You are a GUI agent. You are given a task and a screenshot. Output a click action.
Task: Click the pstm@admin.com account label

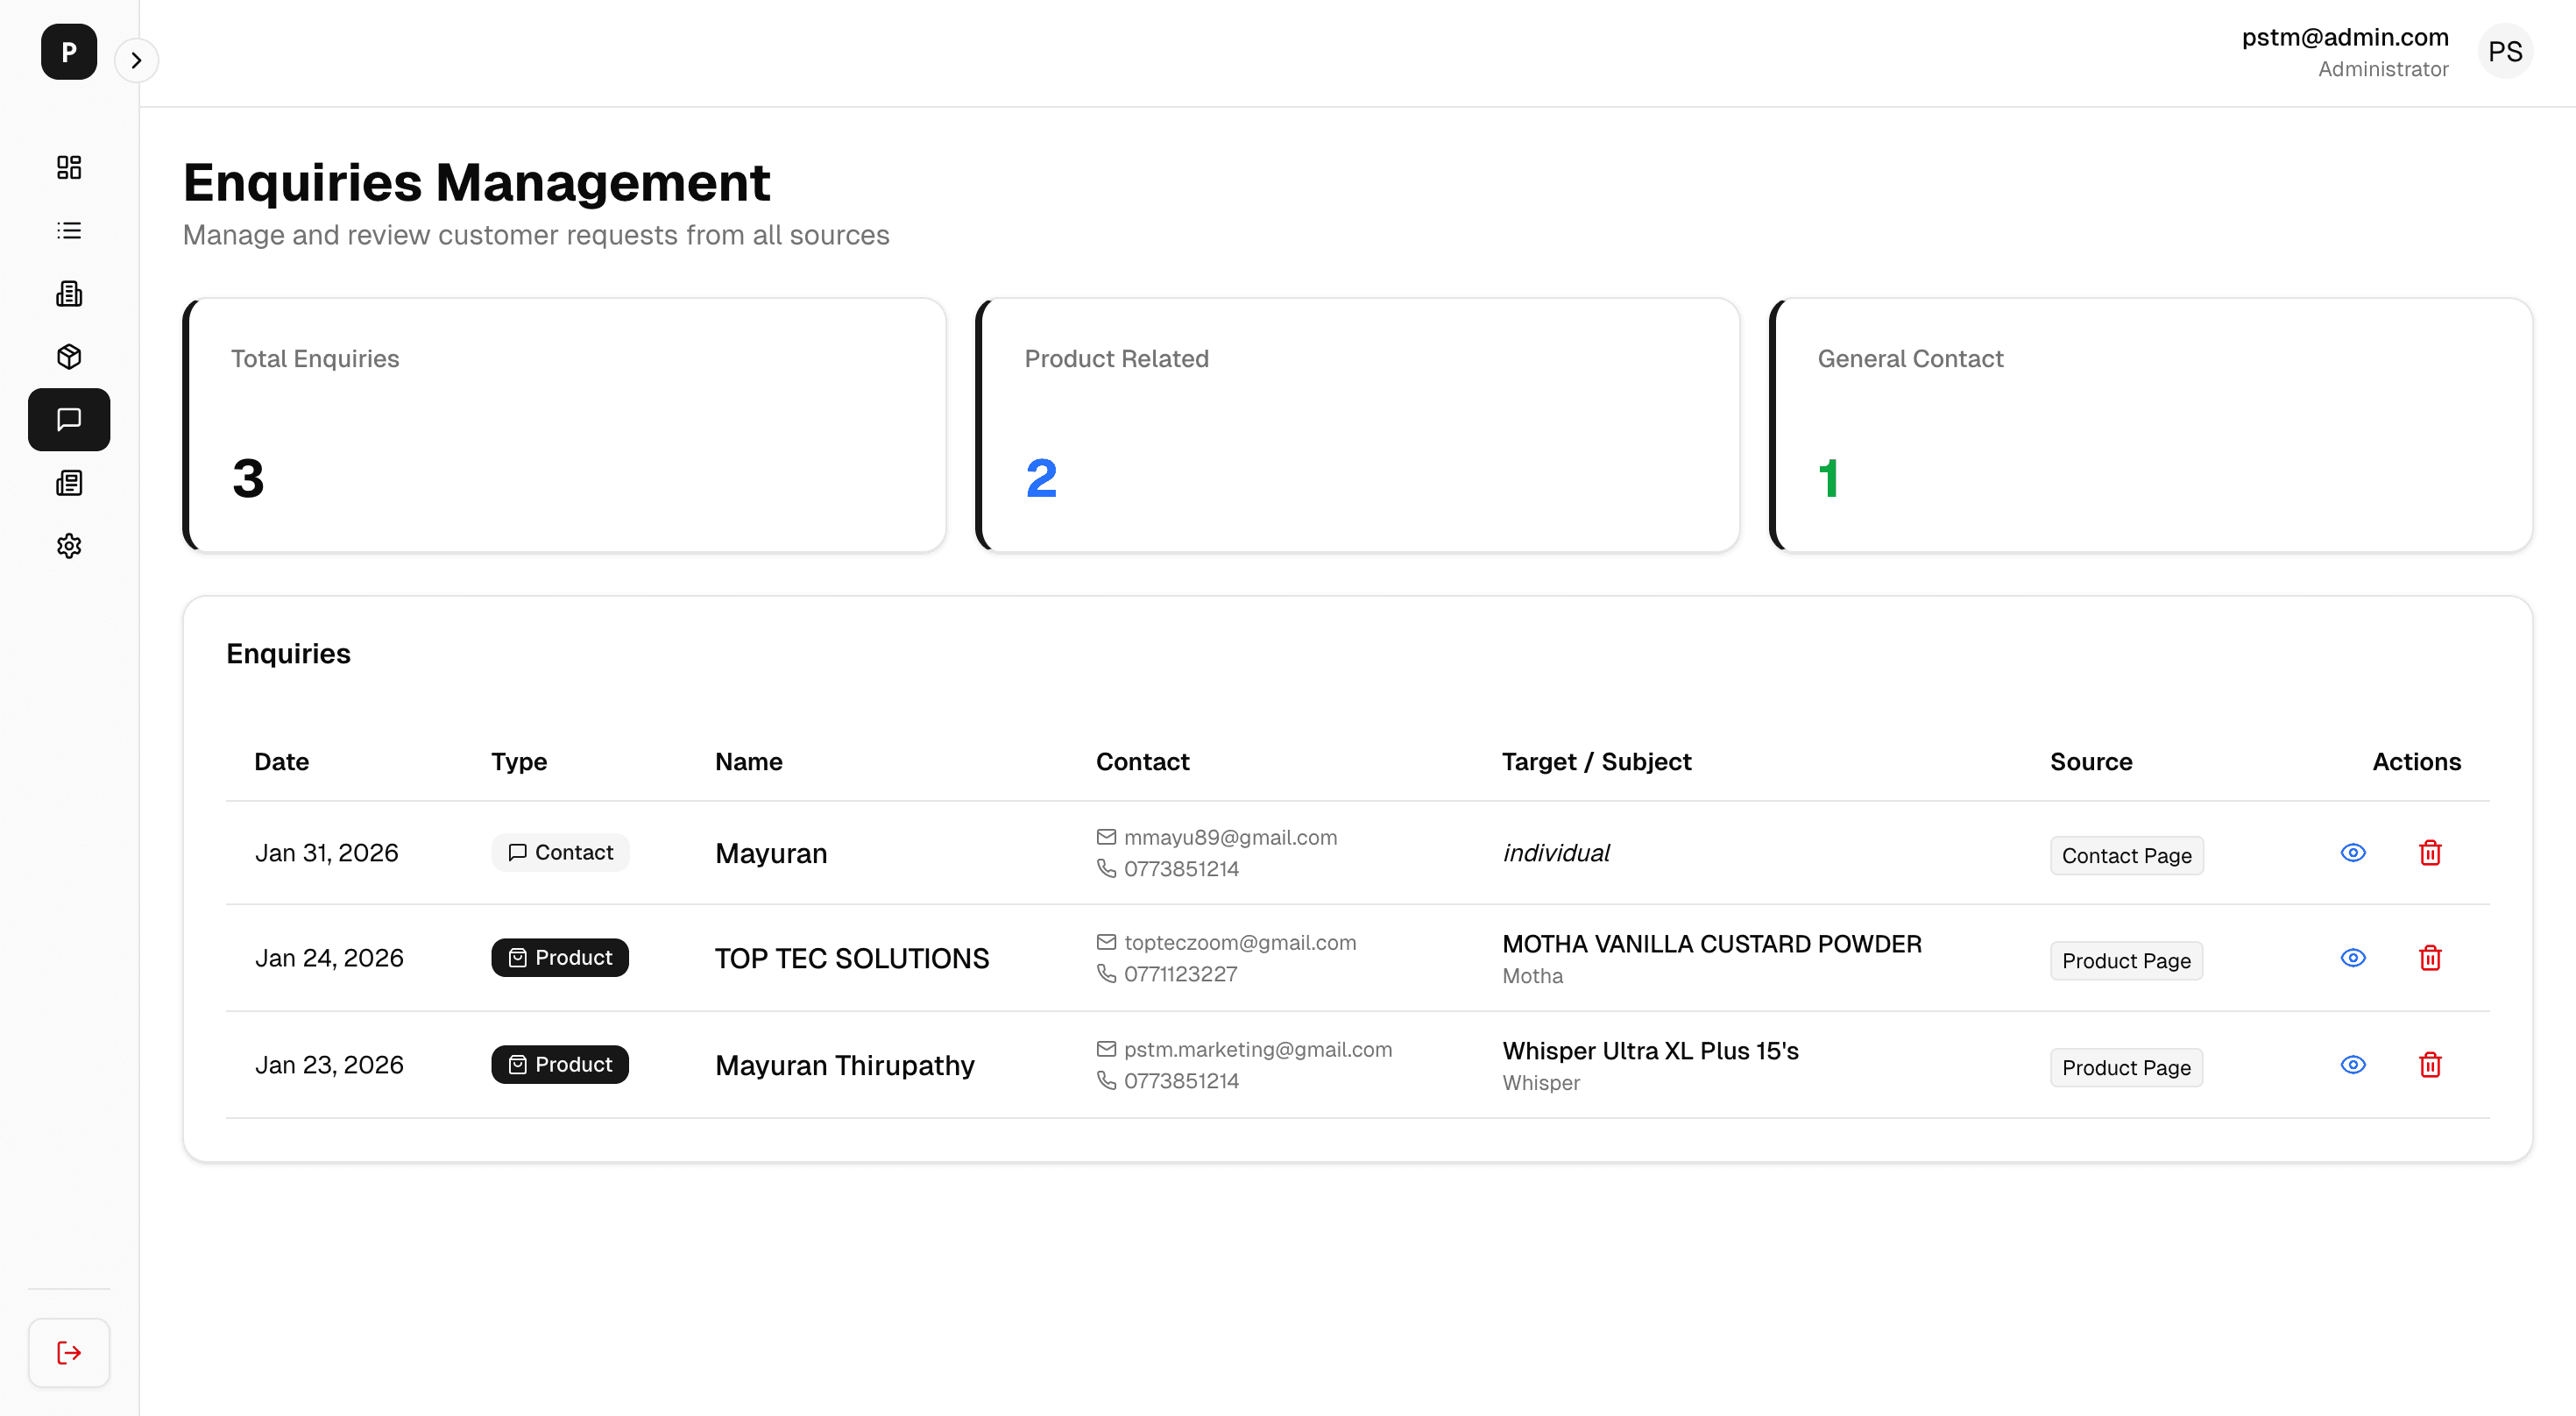click(x=2345, y=37)
